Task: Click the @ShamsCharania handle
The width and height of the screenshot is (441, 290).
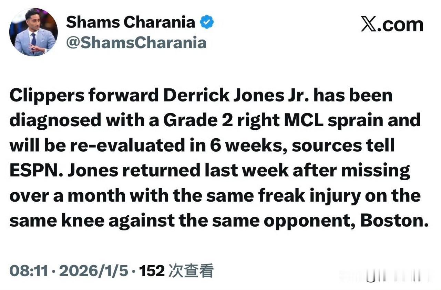Action: (x=136, y=42)
